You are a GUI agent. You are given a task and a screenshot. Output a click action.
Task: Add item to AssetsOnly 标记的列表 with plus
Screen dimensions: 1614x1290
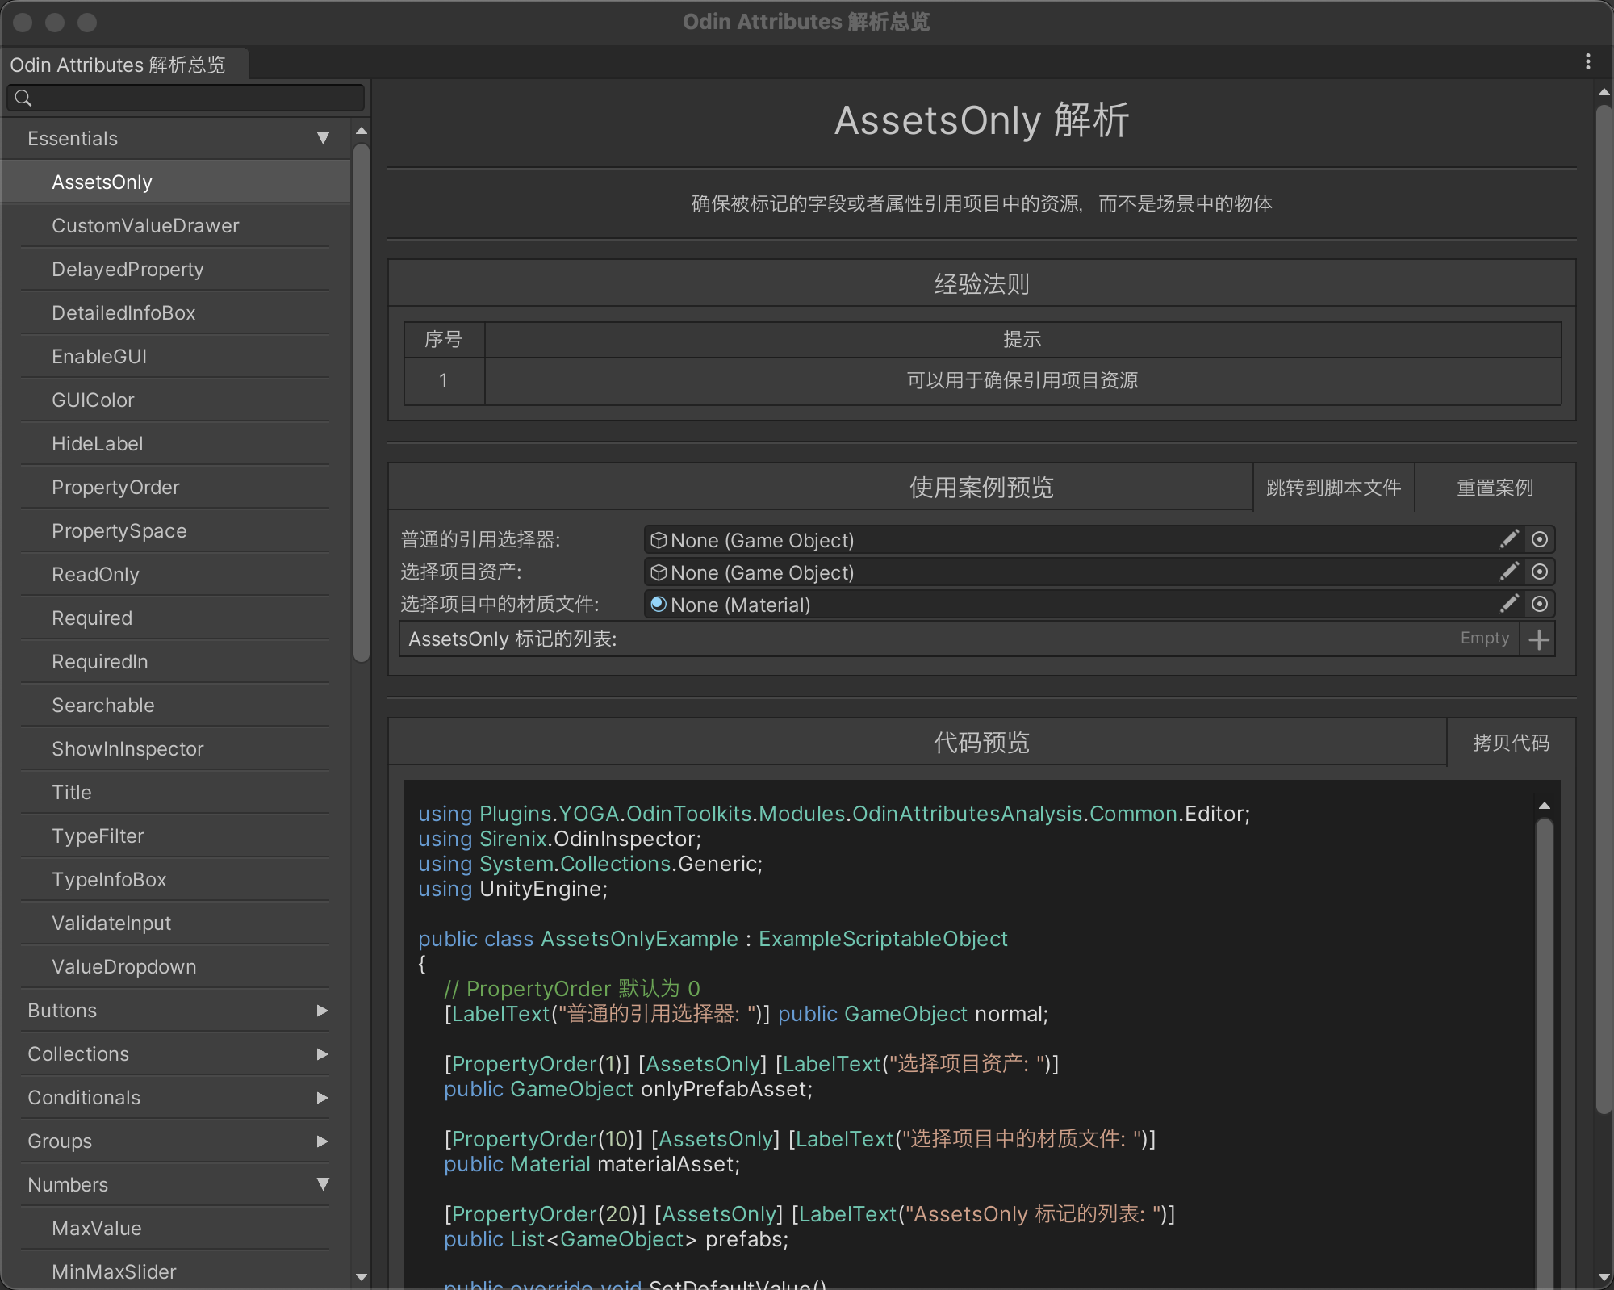point(1539,639)
